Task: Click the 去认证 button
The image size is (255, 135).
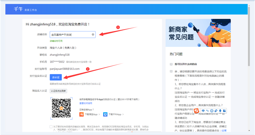Action: click(x=56, y=78)
